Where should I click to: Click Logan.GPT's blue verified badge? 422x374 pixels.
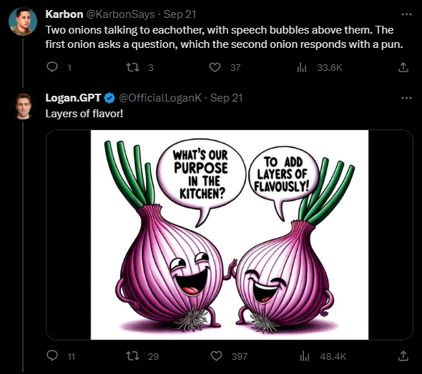coord(109,98)
